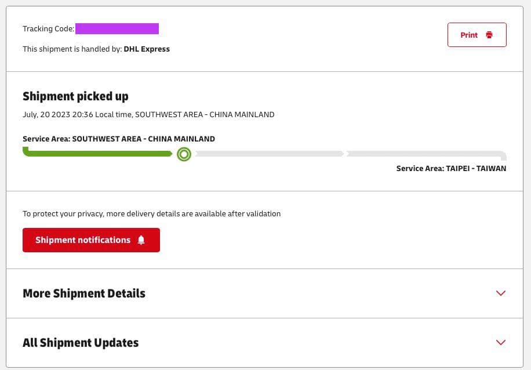Click the last gray progress segment

(x=425, y=154)
